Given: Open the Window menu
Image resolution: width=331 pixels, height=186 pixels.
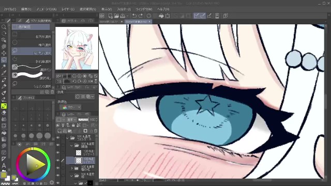Looking at the screenshot, I should click(144, 9).
